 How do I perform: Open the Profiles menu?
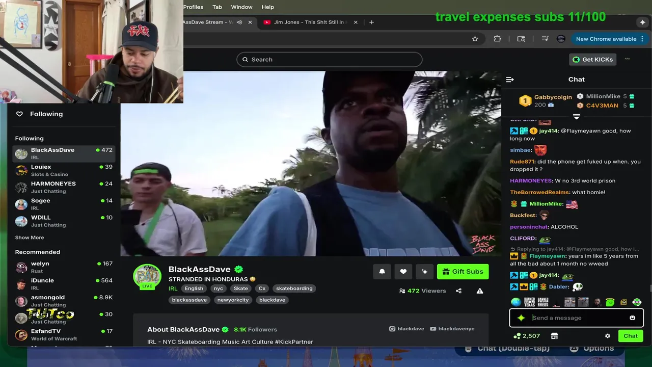pyautogui.click(x=193, y=7)
